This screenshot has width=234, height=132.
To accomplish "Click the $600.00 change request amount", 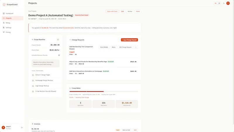I will tap(133, 71).
